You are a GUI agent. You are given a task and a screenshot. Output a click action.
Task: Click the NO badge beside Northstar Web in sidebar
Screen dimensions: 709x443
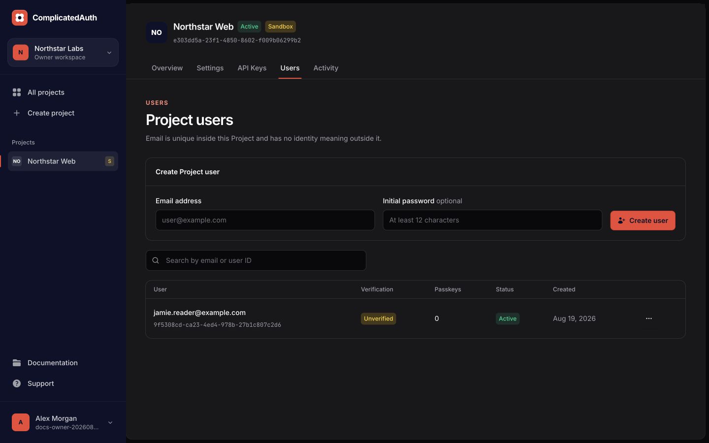click(x=17, y=161)
